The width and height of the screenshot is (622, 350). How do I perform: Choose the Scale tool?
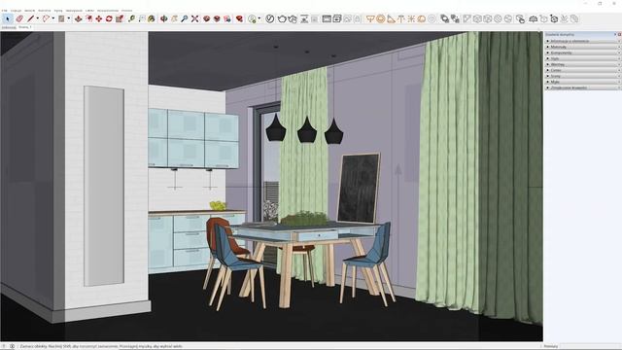(x=120, y=18)
